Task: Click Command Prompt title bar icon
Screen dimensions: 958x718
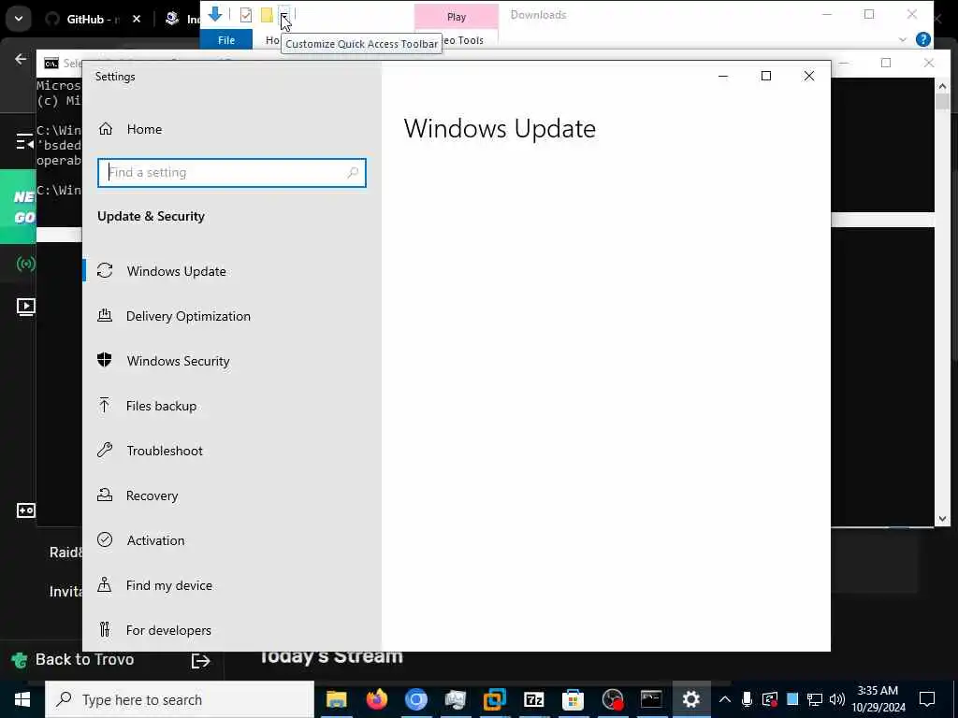Action: [x=51, y=64]
